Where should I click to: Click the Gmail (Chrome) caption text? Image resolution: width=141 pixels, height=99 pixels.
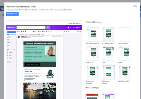click(x=123, y=43)
